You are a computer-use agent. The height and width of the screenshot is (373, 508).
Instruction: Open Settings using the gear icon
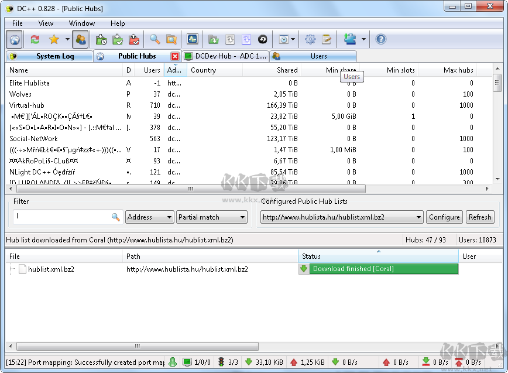tap(310, 39)
